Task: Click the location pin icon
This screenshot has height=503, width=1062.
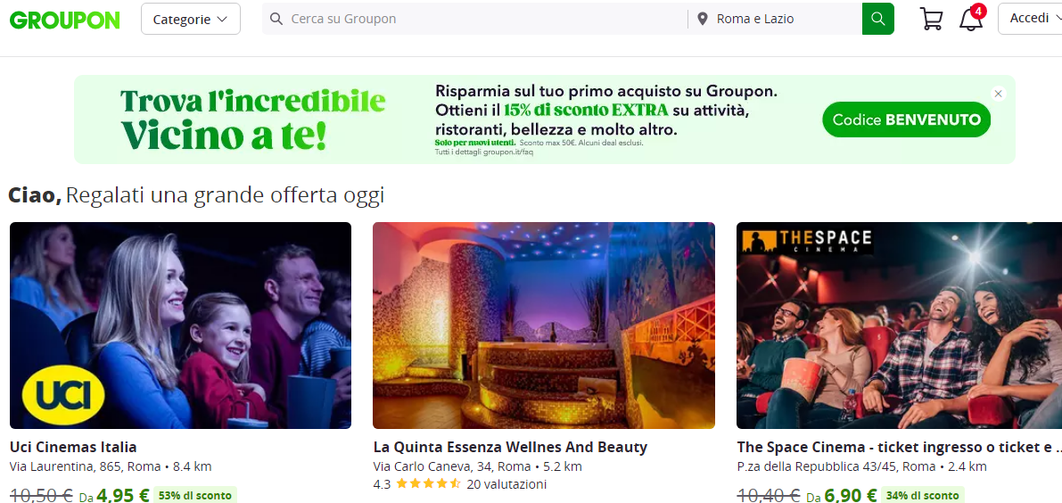Action: (703, 19)
